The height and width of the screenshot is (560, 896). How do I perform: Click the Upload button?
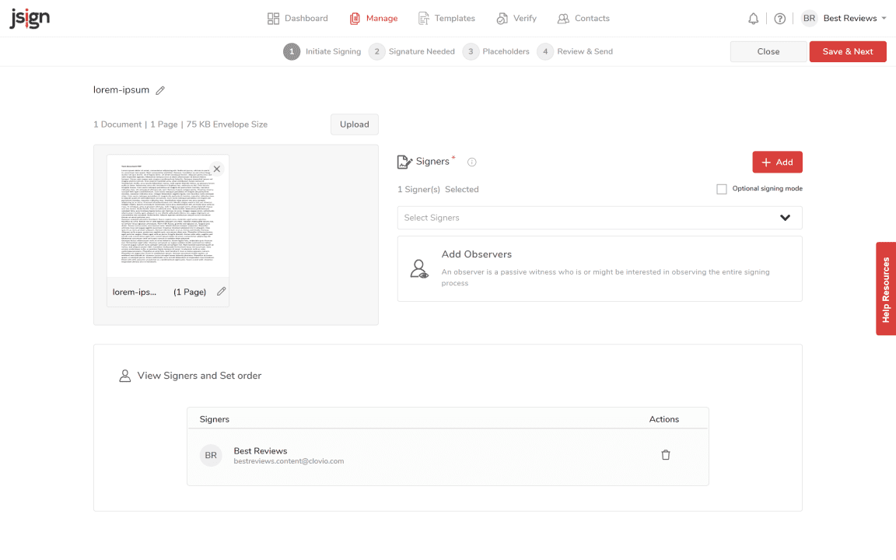tap(354, 124)
